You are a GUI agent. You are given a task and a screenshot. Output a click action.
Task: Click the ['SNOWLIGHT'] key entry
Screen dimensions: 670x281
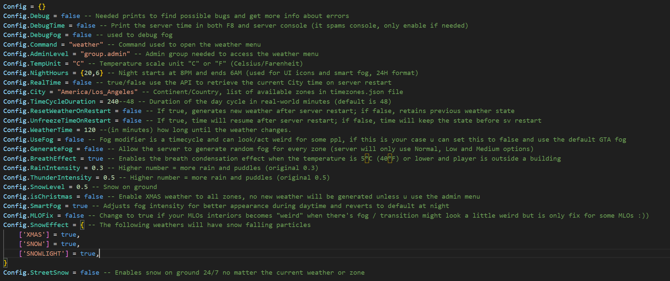pos(44,254)
